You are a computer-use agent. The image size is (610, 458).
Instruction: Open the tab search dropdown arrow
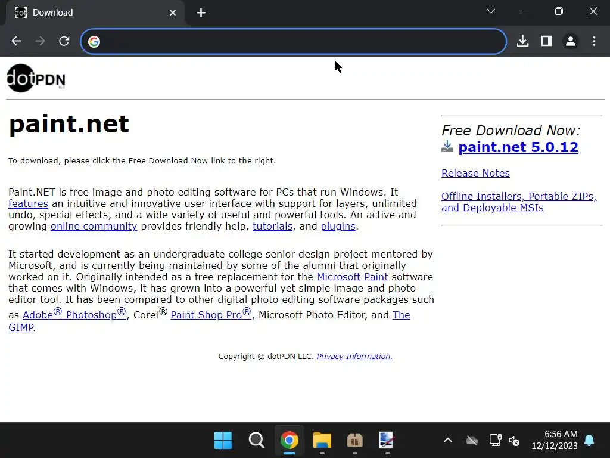click(x=491, y=11)
